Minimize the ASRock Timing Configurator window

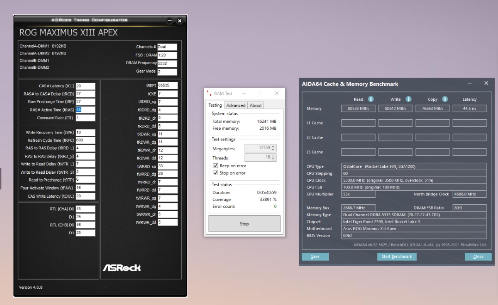169,21
